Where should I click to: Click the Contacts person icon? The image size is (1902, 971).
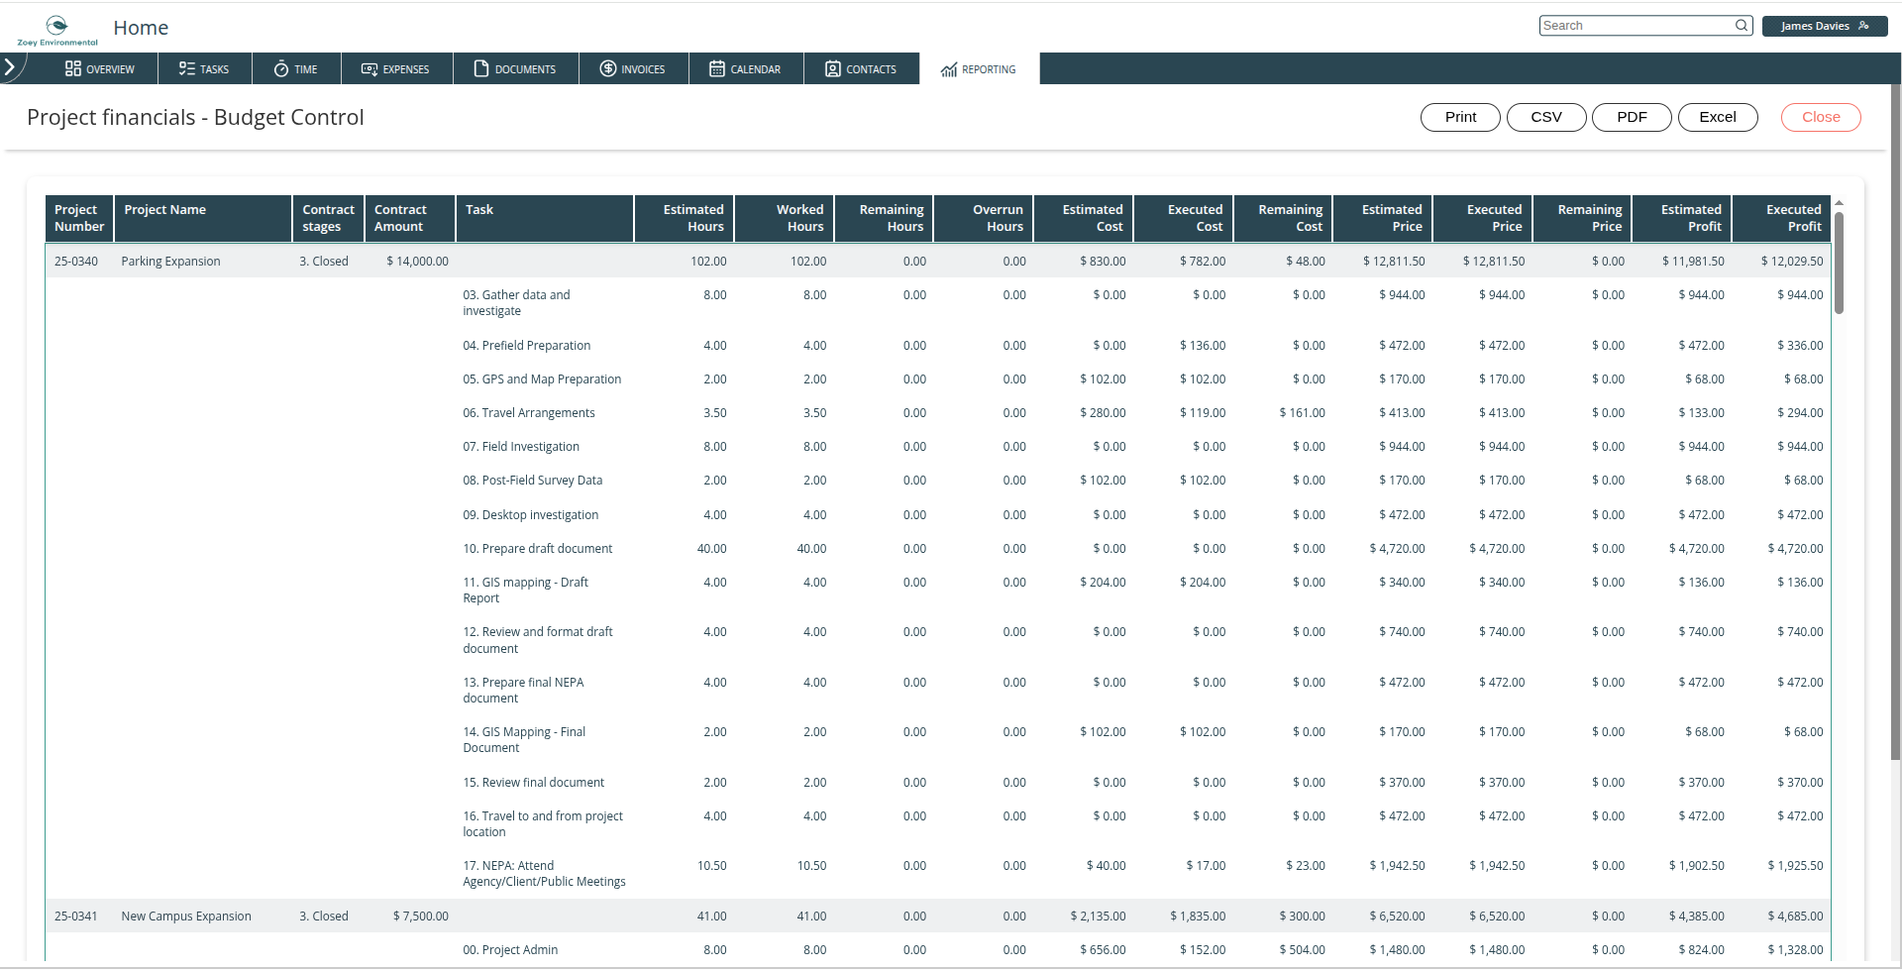coord(833,68)
